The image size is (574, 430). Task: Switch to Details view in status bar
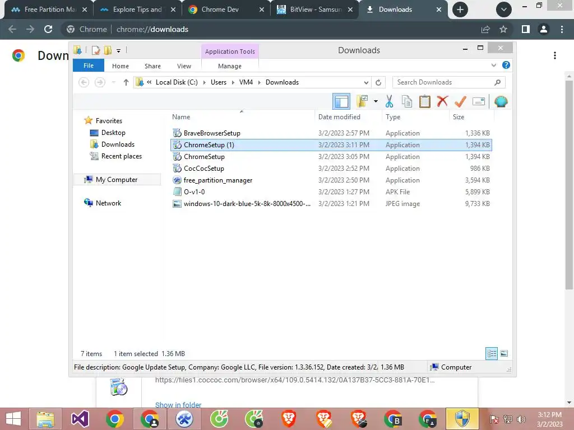click(492, 354)
